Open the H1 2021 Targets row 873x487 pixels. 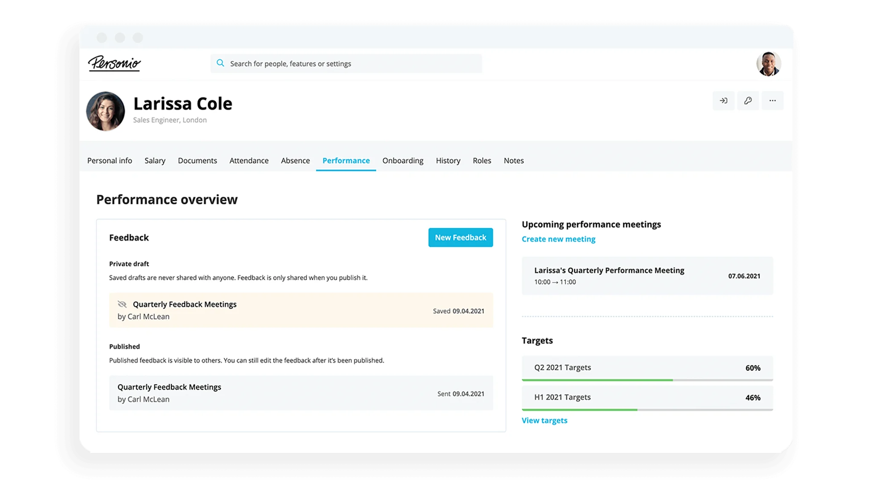pyautogui.click(x=647, y=397)
